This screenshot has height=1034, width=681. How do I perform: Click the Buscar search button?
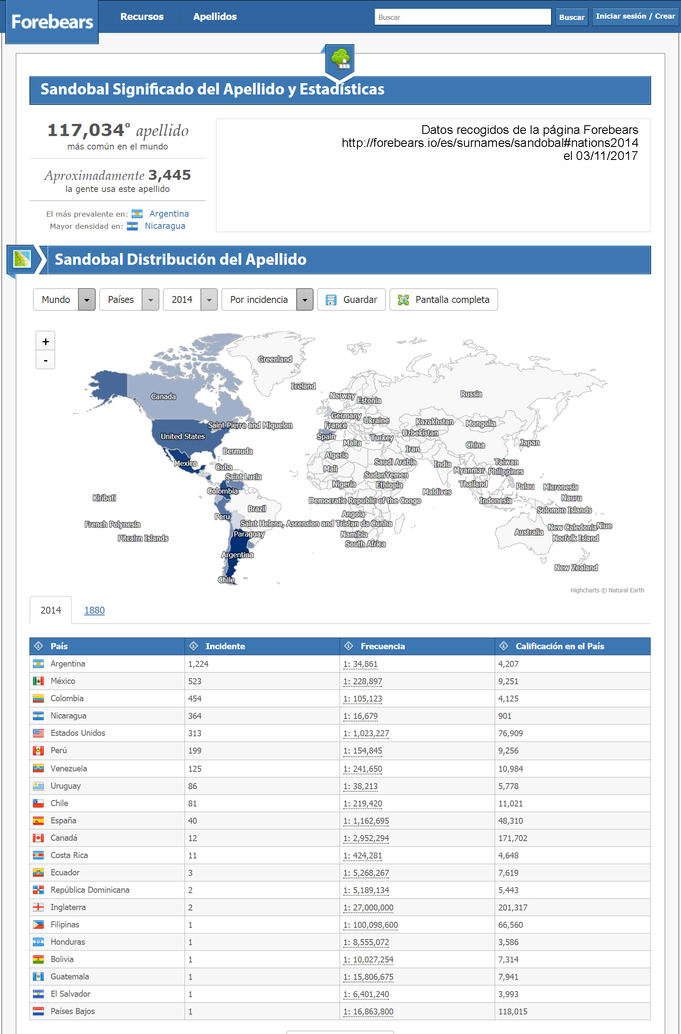coord(571,17)
